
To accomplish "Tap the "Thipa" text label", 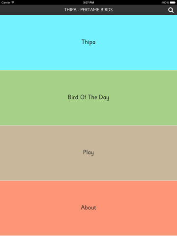I will (x=88, y=42).
